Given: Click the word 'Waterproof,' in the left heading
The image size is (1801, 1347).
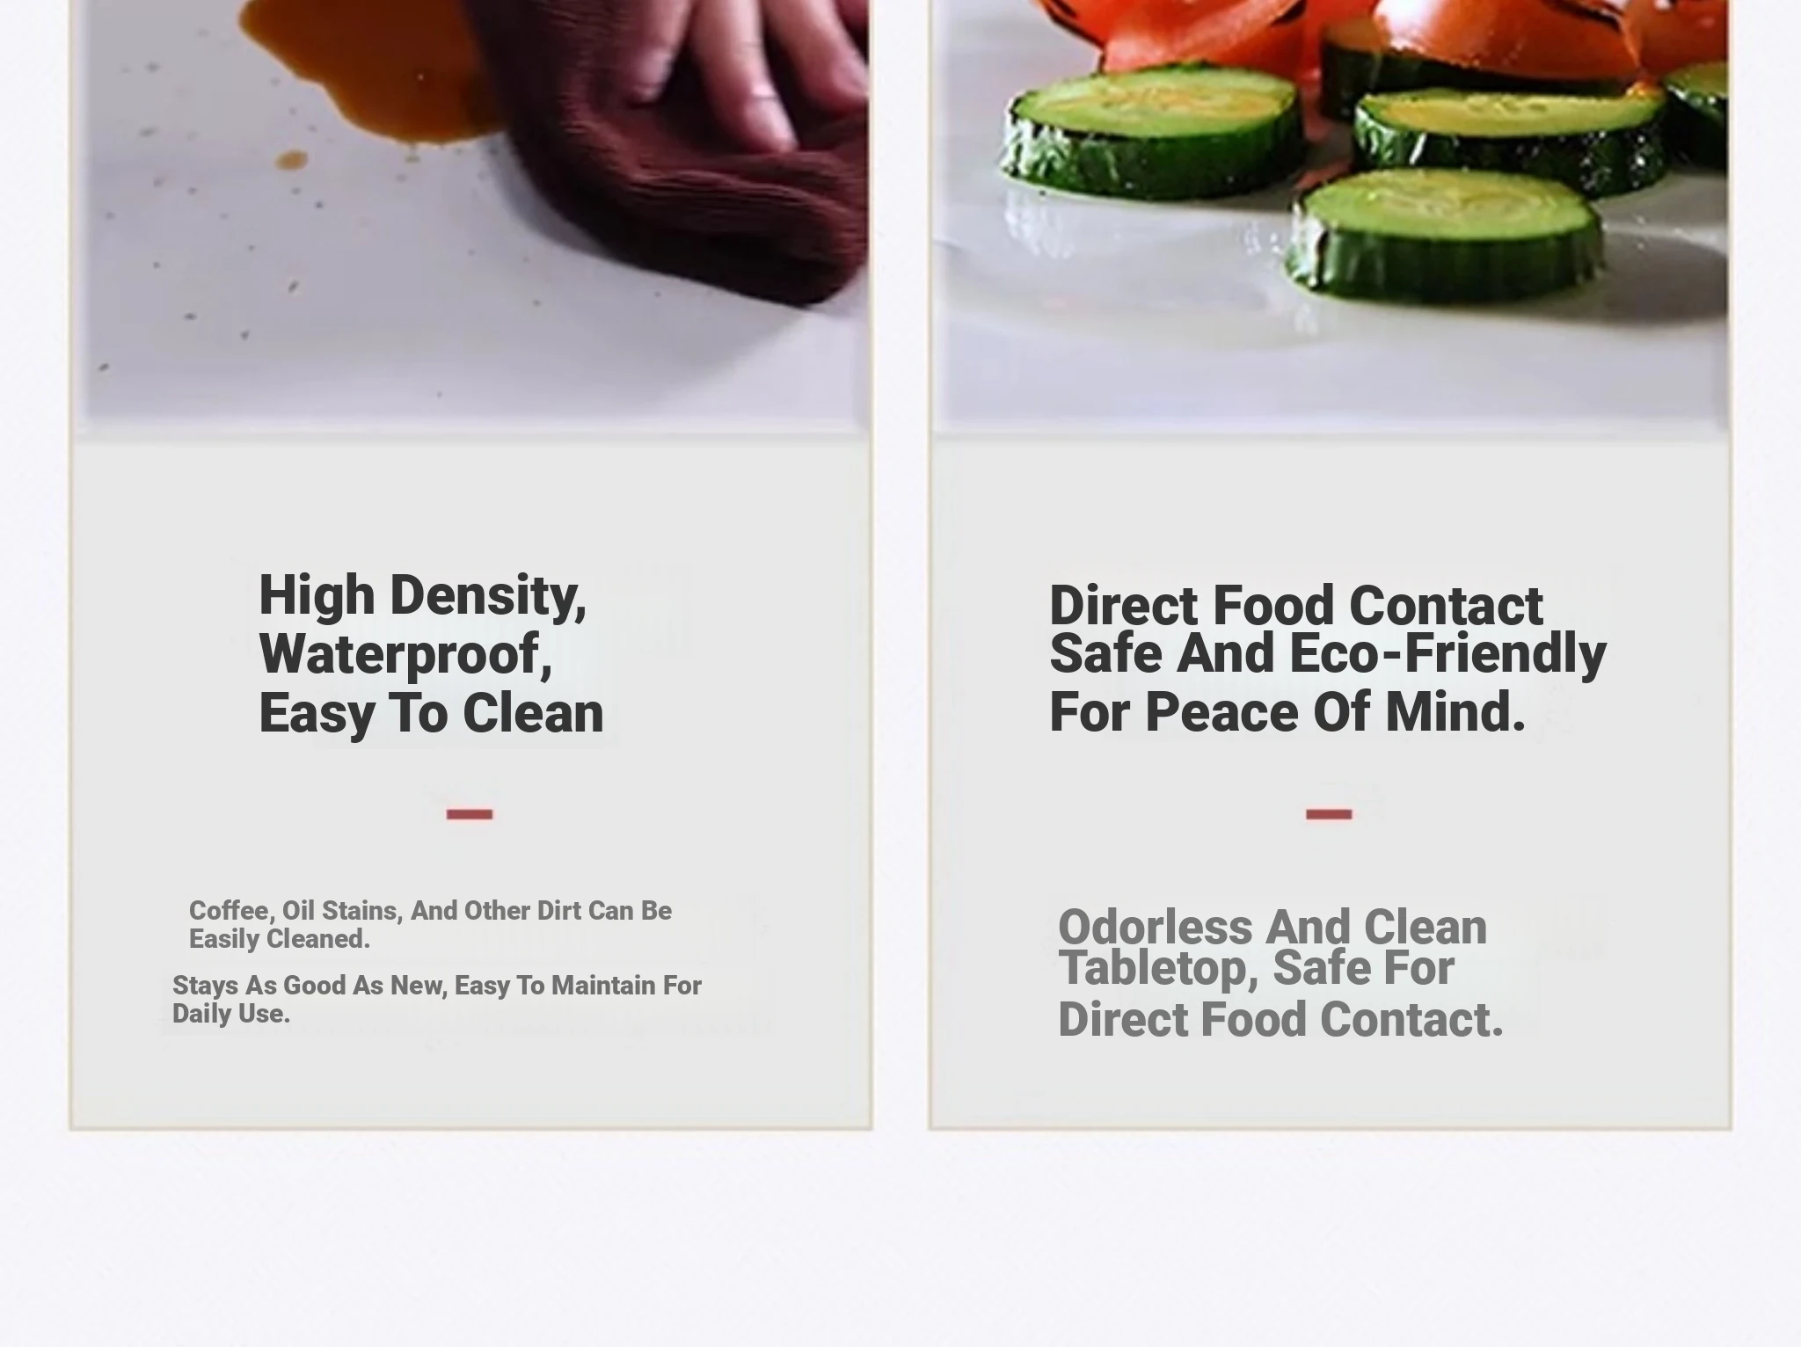Looking at the screenshot, I should tap(405, 654).
